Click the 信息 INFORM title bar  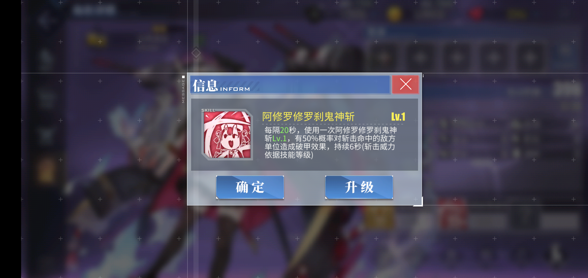click(290, 85)
